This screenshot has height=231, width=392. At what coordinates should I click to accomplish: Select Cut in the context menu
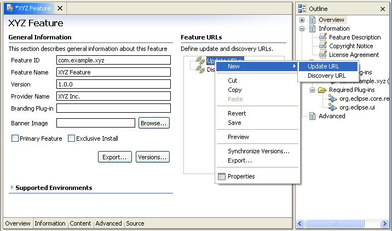257,80
